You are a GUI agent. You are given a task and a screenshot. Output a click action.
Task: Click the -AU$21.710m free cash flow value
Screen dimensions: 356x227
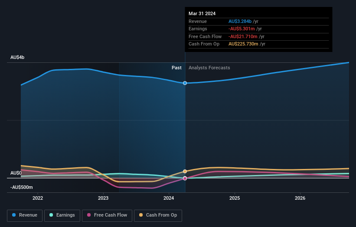(x=243, y=36)
